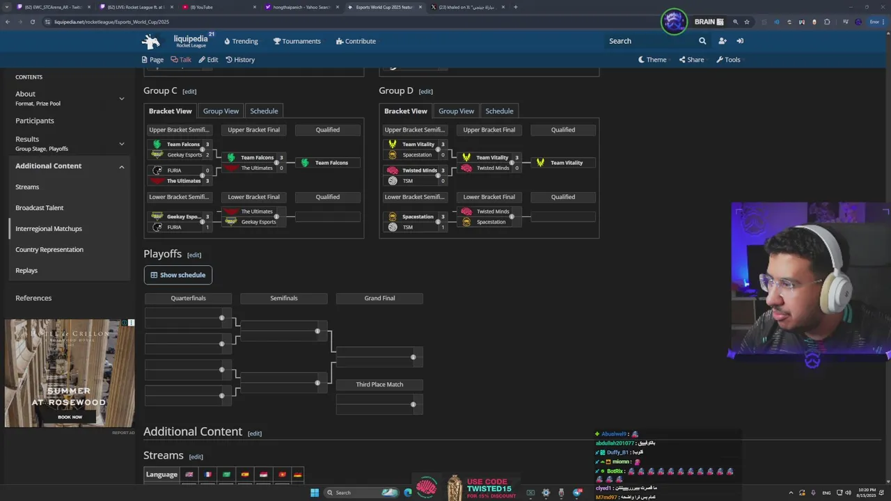Reload the page in browser

click(33, 22)
